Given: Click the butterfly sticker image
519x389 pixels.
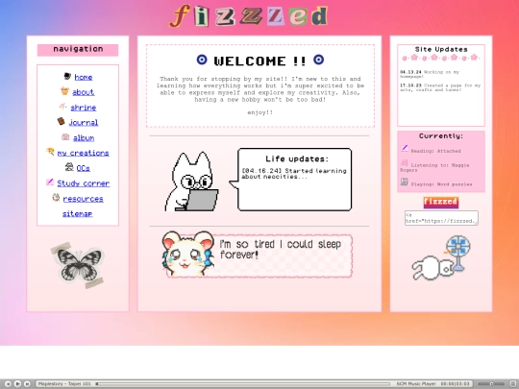Looking at the screenshot, I should tap(78, 265).
